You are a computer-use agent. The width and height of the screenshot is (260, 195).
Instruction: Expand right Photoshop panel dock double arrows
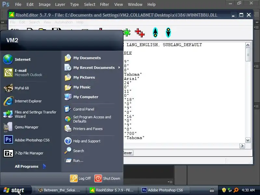tap(257, 22)
